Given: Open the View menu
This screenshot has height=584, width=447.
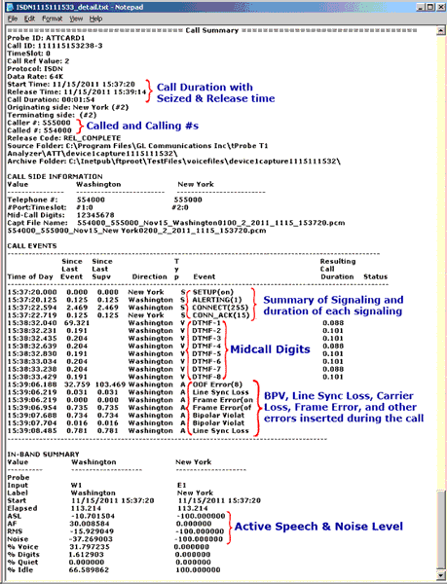Looking at the screenshot, I should click(76, 18).
